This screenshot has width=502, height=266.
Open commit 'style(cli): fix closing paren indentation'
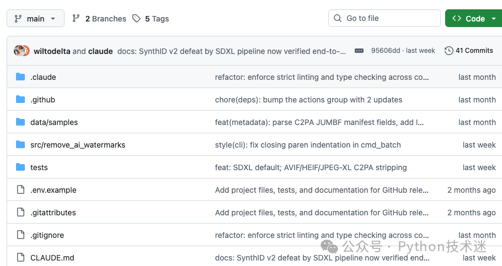(x=308, y=145)
